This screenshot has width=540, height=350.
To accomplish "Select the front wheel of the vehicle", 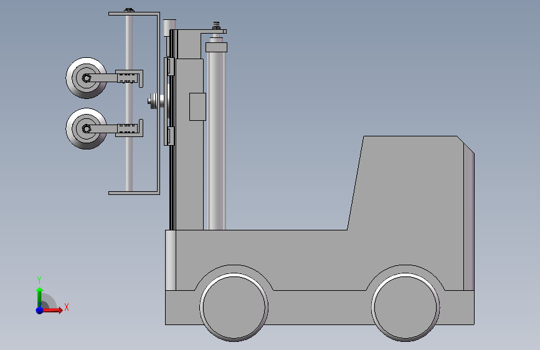I will [x=234, y=307].
